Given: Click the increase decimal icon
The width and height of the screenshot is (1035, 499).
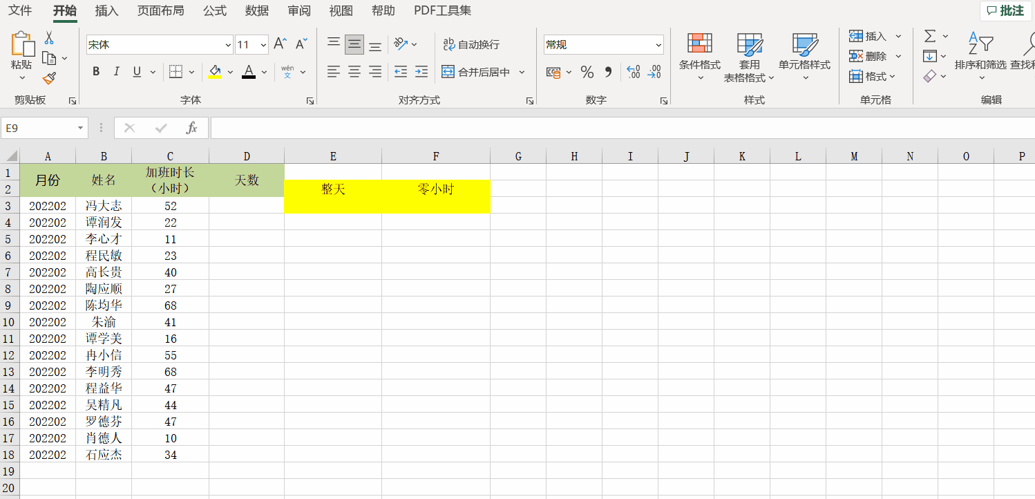Looking at the screenshot, I should 633,71.
